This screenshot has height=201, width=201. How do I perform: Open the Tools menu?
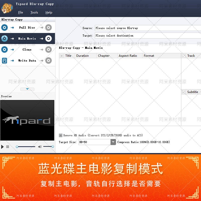[x=34, y=12]
